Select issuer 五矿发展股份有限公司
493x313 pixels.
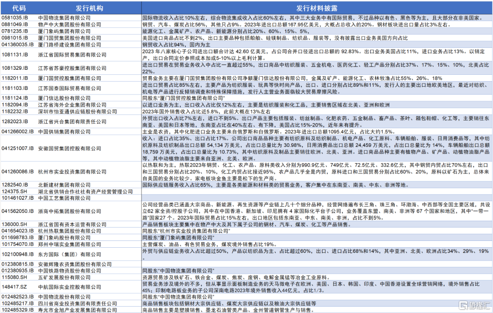click(x=64, y=277)
